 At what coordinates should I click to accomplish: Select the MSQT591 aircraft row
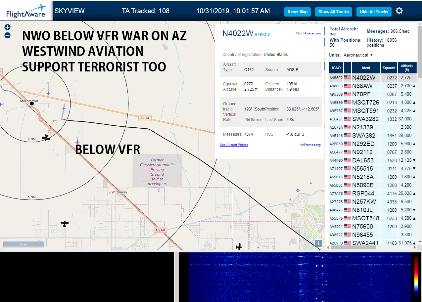(x=373, y=111)
